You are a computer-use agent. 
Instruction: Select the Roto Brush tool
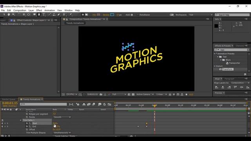(64, 14)
